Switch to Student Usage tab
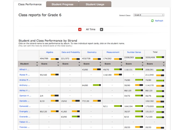Screen dimensions: 184x130 [95, 4]
